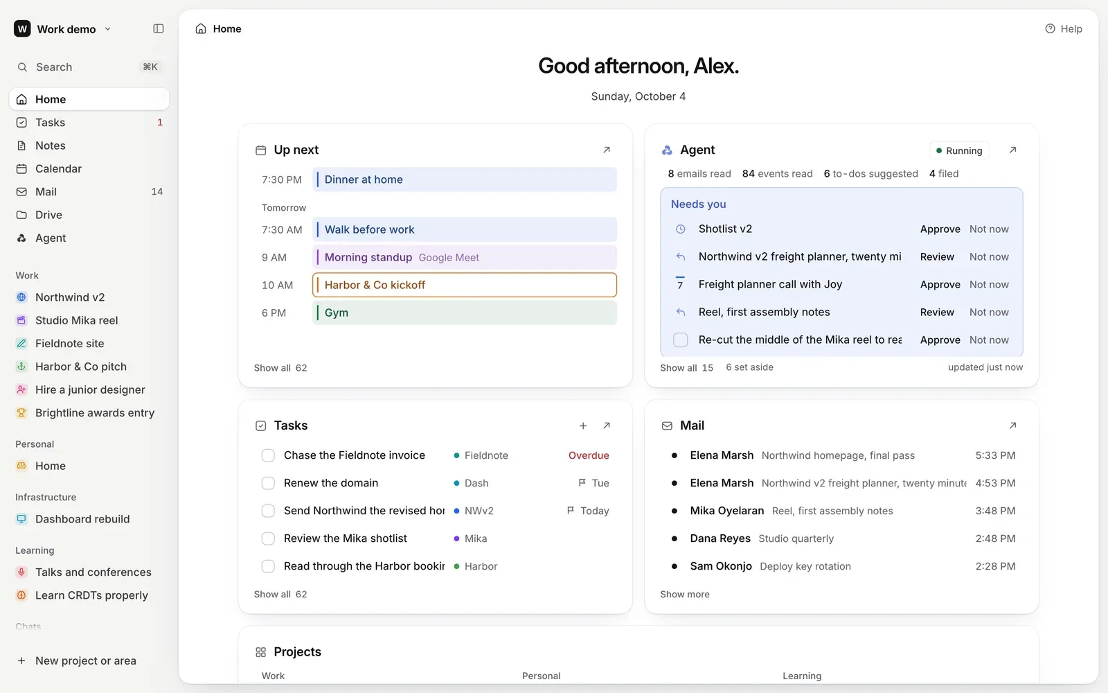Check off Chase the Fieldnote invoice
The width and height of the screenshot is (1108, 693).
pyautogui.click(x=268, y=455)
